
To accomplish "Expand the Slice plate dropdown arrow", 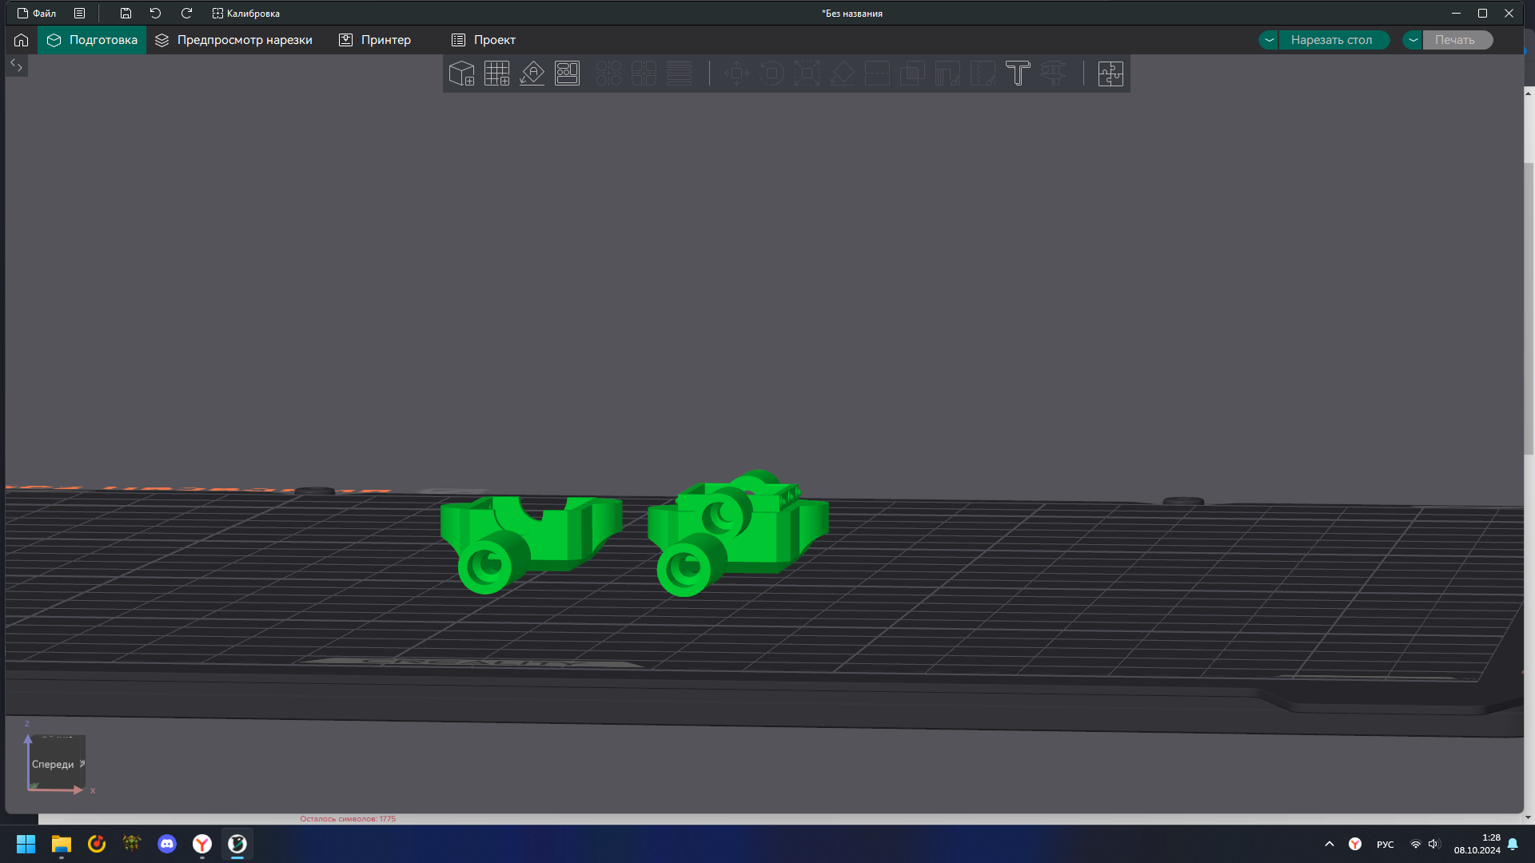I will (x=1269, y=40).
